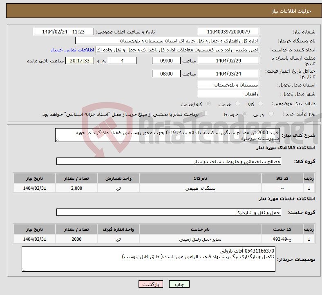Click the province field سیستان و بلوچستان
Viewport: 322px width, 295px height.
coord(228,84)
